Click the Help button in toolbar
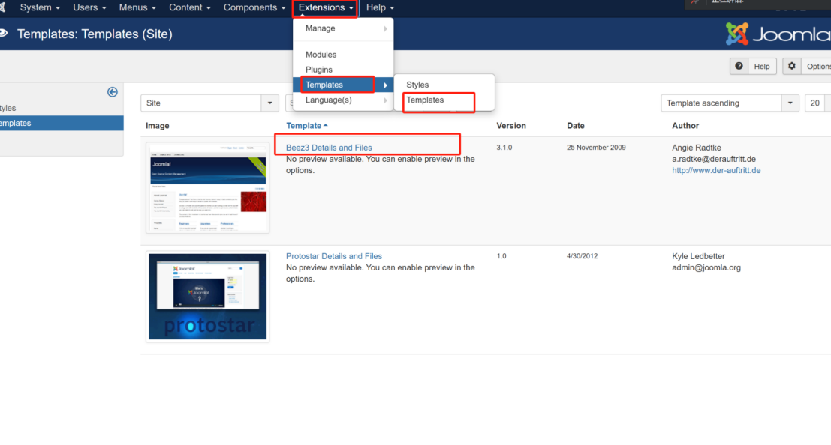The image size is (831, 445). point(753,66)
